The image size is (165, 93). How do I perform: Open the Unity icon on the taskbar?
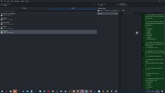[x=78, y=91]
